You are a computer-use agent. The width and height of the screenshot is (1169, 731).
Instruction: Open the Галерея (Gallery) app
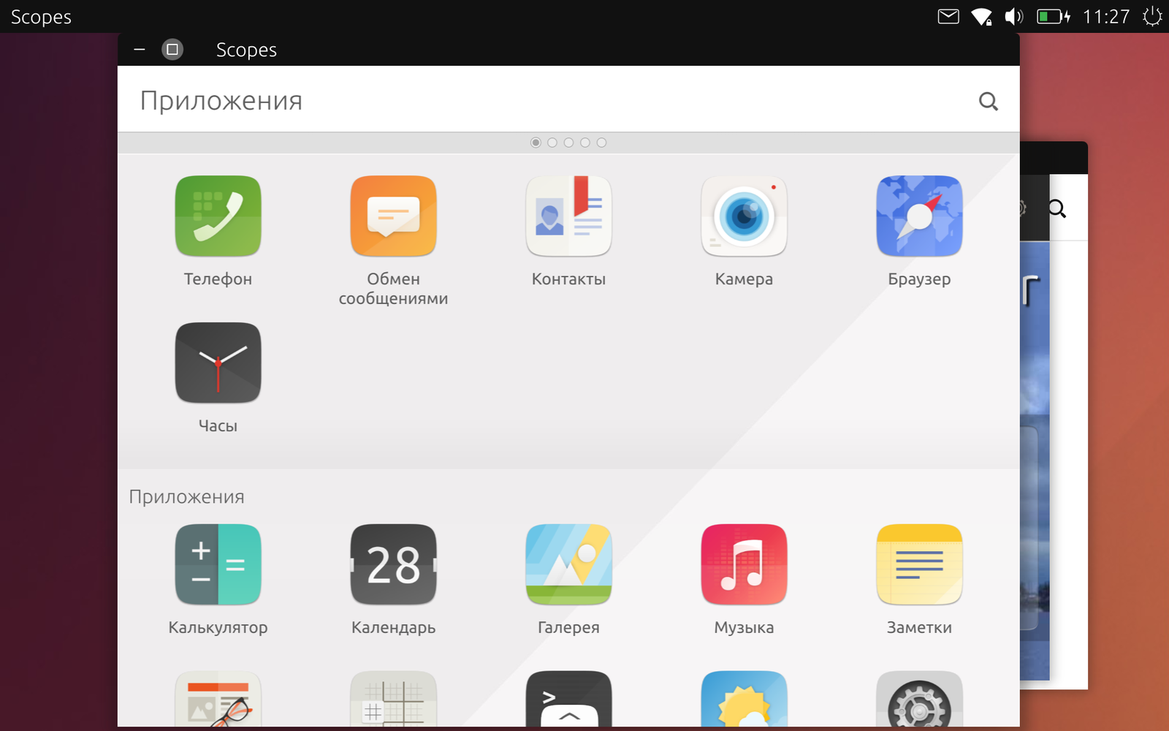(568, 565)
